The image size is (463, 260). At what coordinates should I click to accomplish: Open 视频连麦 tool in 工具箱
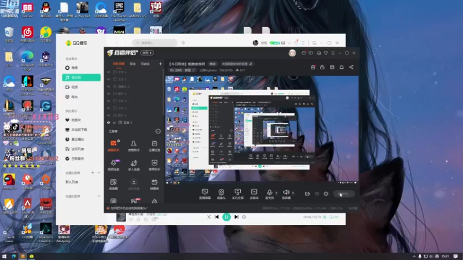[x=113, y=165]
